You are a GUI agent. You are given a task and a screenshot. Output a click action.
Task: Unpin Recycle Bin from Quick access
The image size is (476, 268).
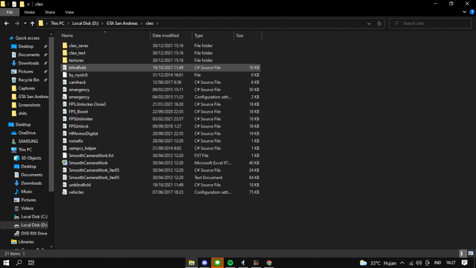coord(46,80)
